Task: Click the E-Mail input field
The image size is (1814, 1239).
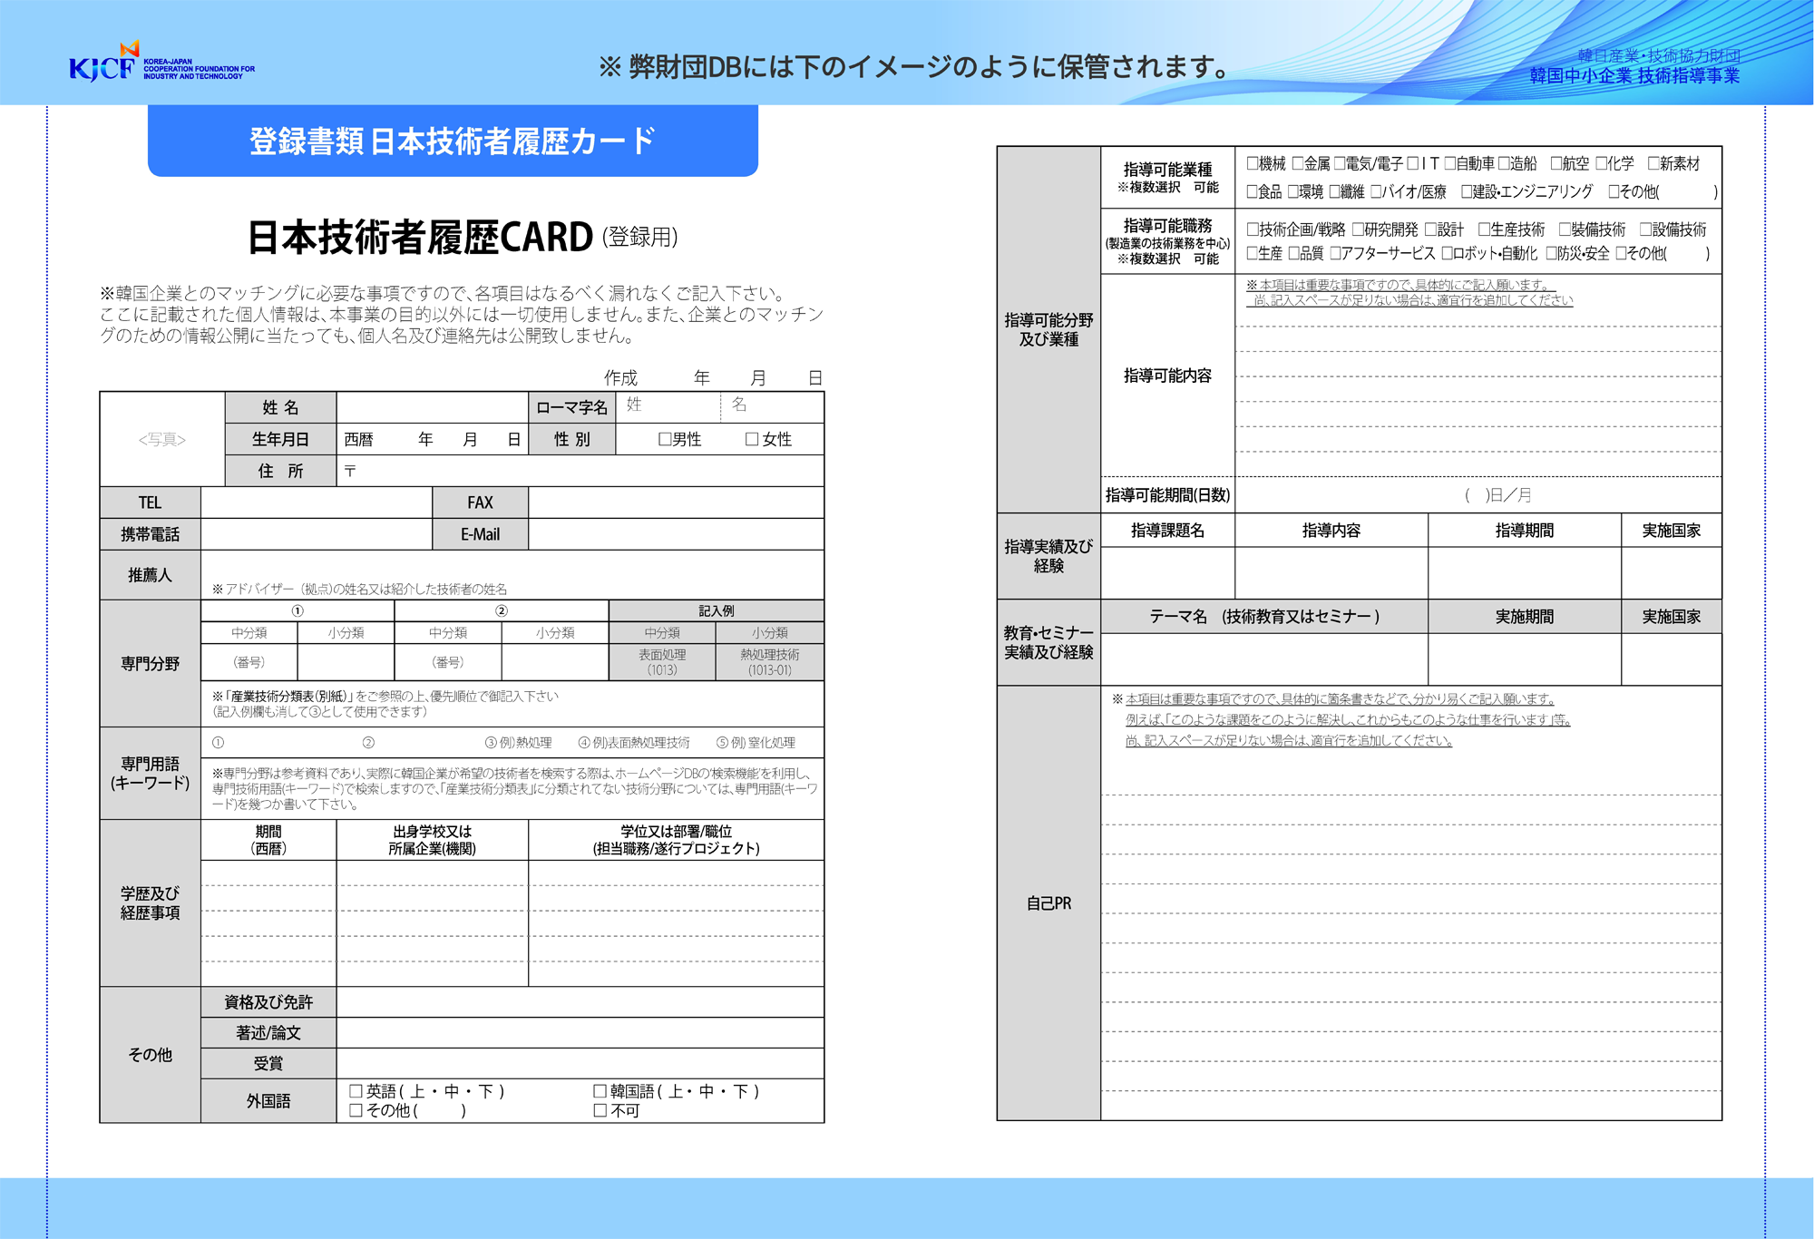Action: pos(676,534)
